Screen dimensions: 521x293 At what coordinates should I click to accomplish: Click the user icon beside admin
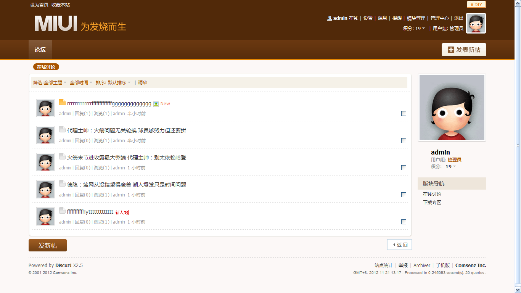(x=330, y=18)
